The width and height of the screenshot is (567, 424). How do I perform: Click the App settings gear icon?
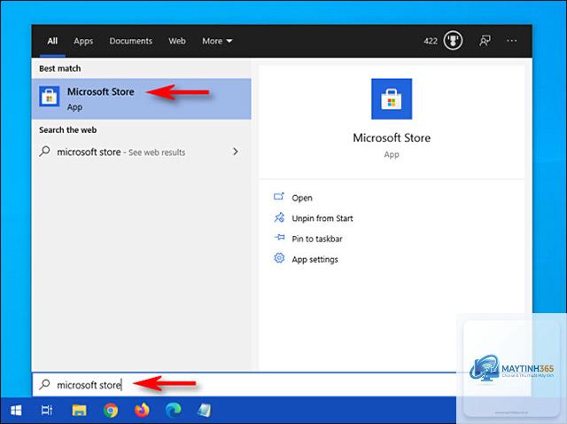[279, 258]
